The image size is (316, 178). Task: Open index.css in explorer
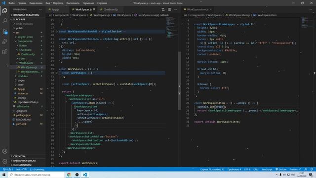tap(23, 93)
